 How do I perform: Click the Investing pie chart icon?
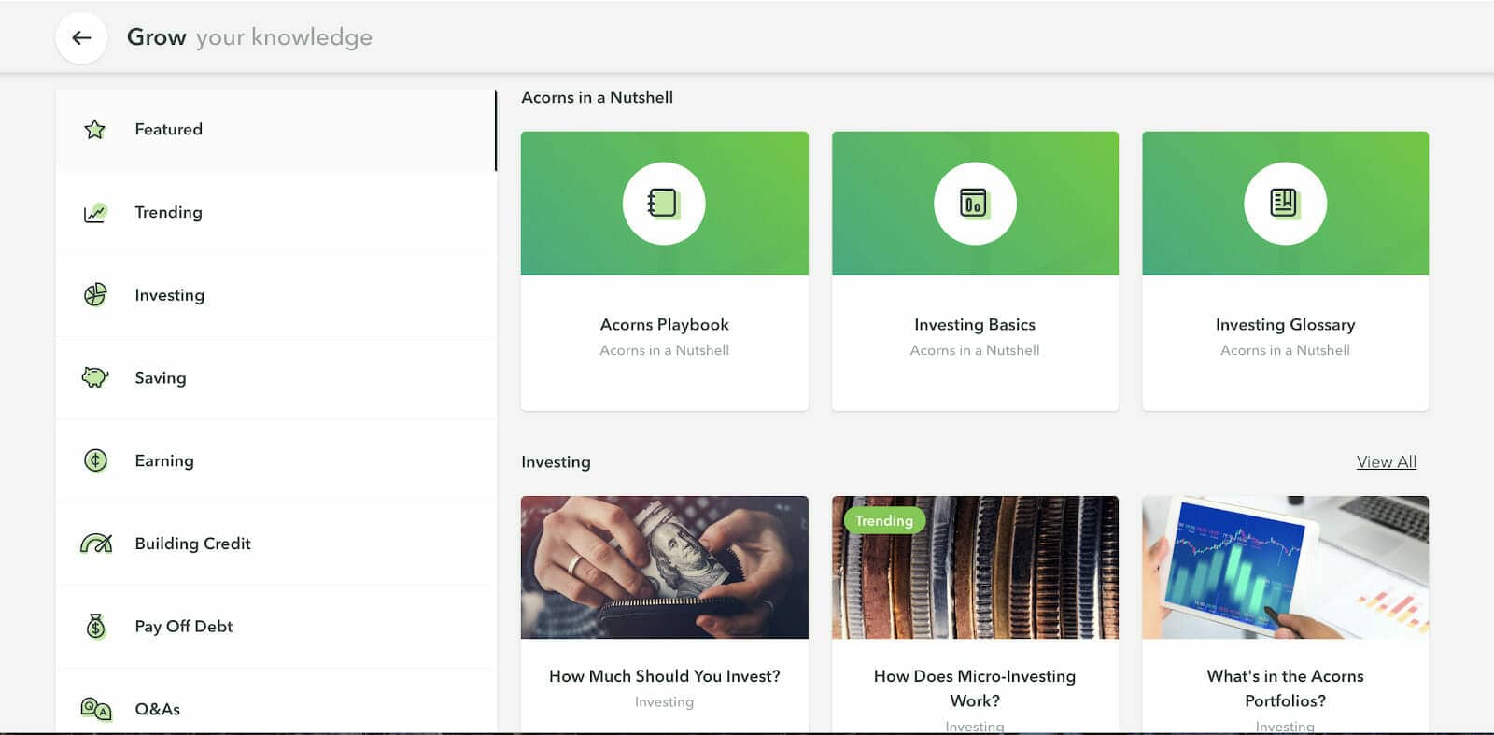point(95,295)
